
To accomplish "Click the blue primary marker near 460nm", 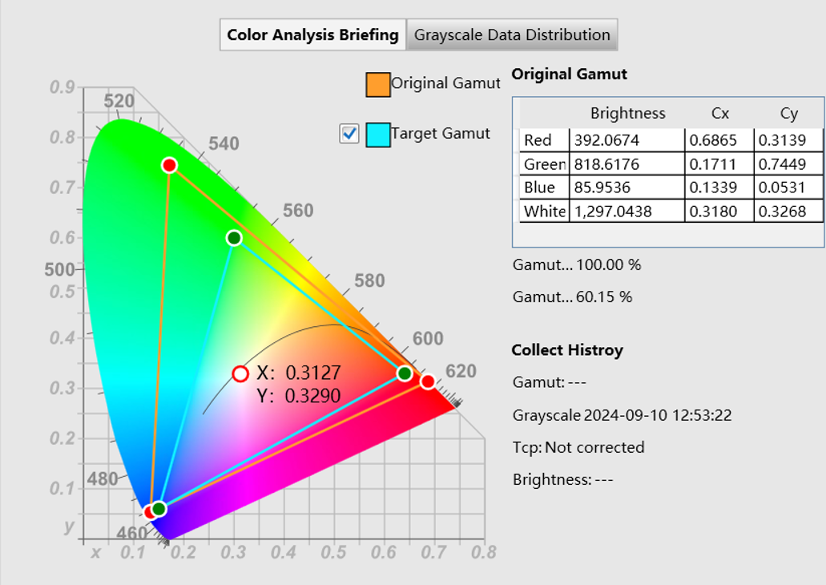I will (151, 511).
